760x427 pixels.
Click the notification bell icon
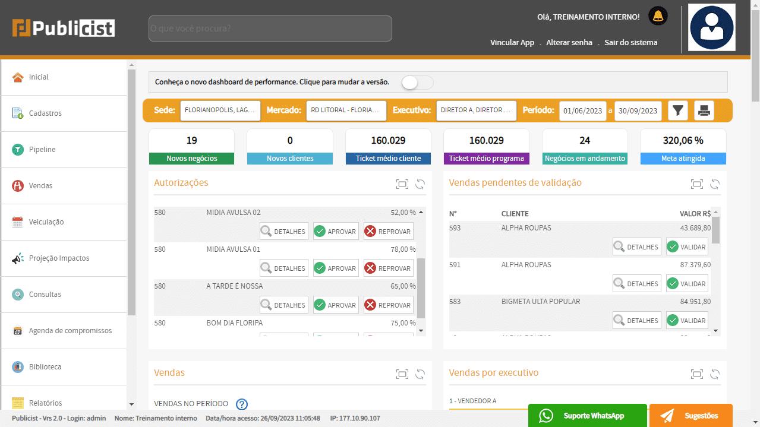(x=658, y=16)
